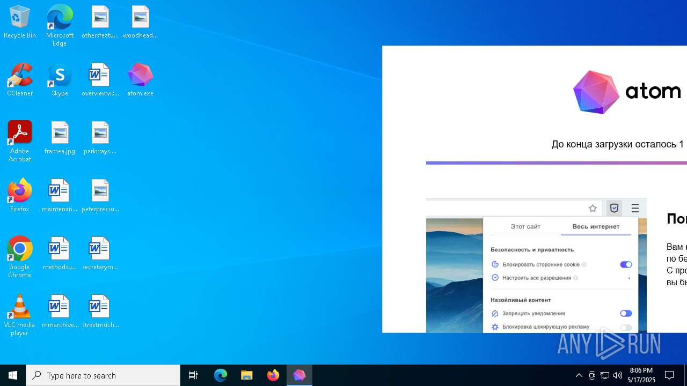Screen dimensions: 687x386
Task: Open the taskbar clock showing 8:06 PM
Action: click(642, 375)
